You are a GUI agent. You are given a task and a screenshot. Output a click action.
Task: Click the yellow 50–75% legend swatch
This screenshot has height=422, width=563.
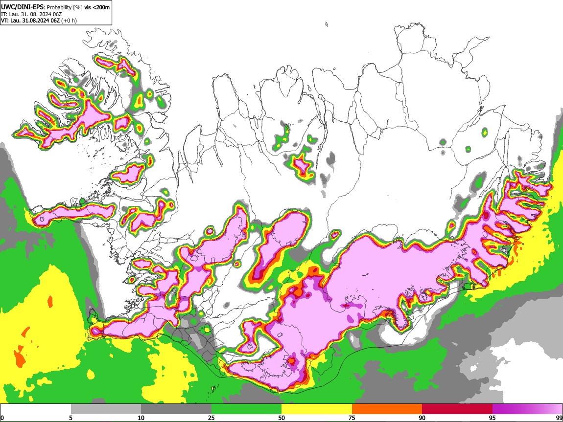(x=317, y=409)
